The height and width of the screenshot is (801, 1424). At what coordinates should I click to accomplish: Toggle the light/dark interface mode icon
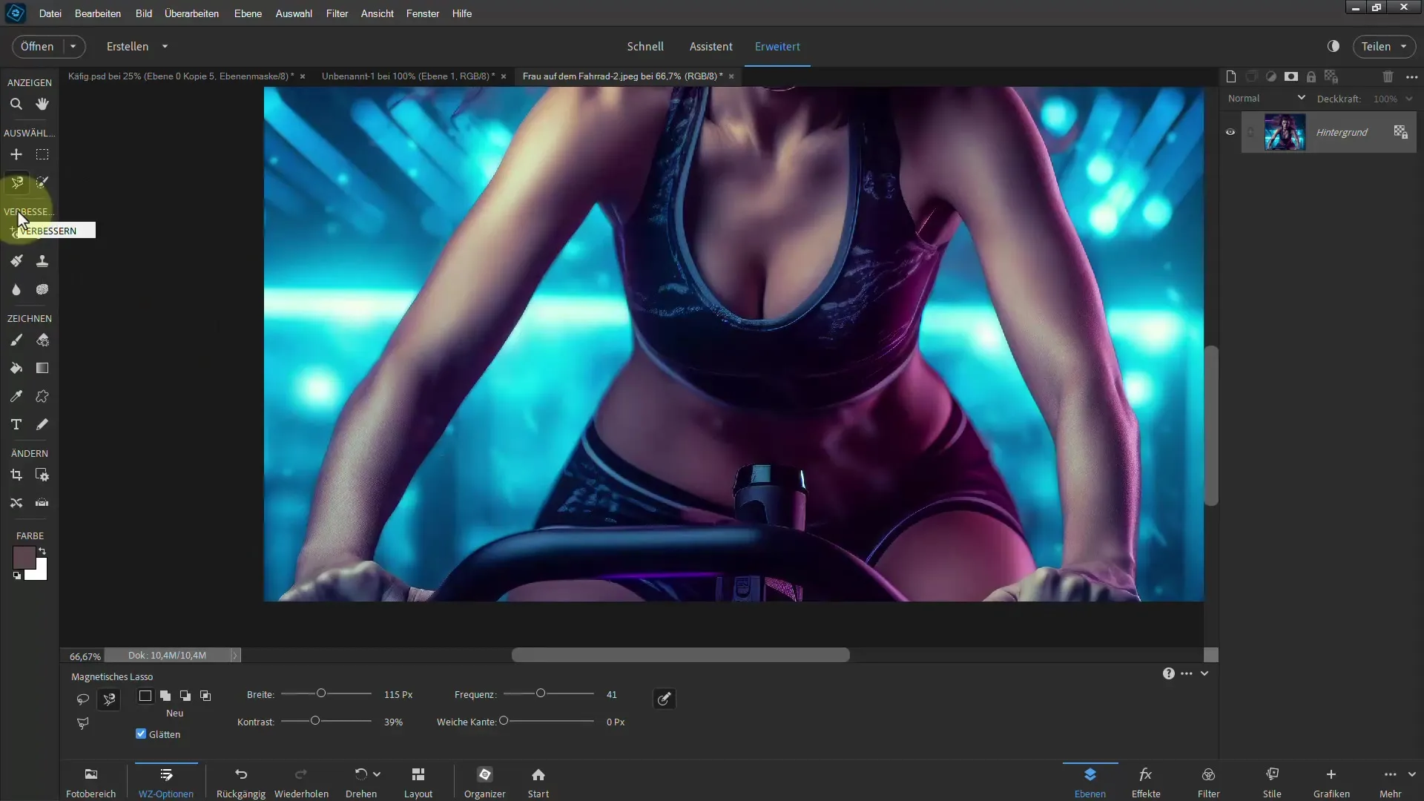(x=1334, y=46)
